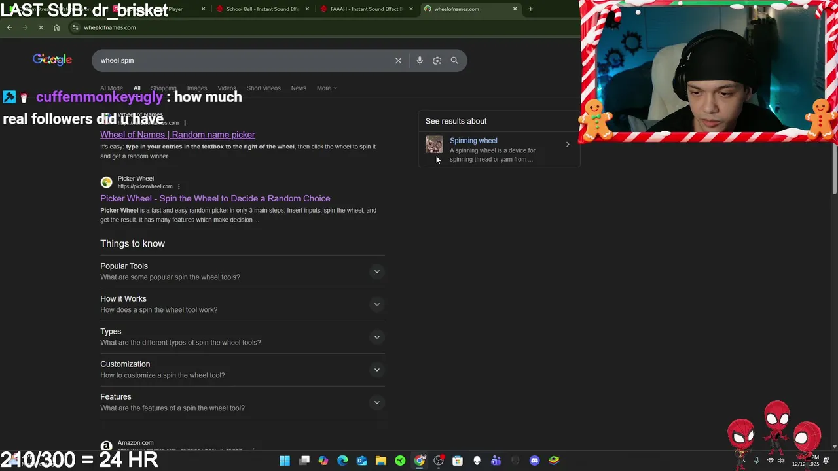Clear the search box with the X
Screen dimensions: 838x471
pos(398,60)
